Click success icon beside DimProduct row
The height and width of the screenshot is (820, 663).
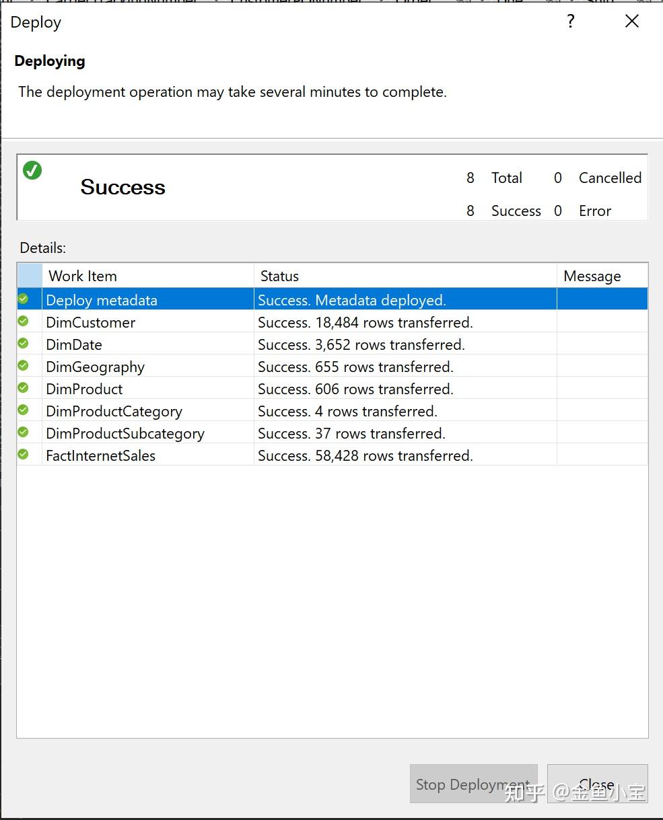(x=23, y=387)
